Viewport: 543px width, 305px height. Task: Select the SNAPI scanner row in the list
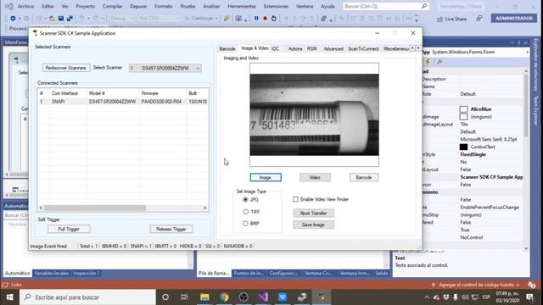click(123, 102)
